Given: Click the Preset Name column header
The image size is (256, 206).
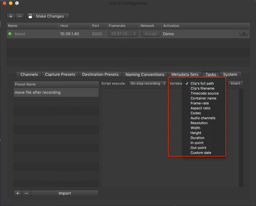Looking at the screenshot, I should (x=56, y=84).
